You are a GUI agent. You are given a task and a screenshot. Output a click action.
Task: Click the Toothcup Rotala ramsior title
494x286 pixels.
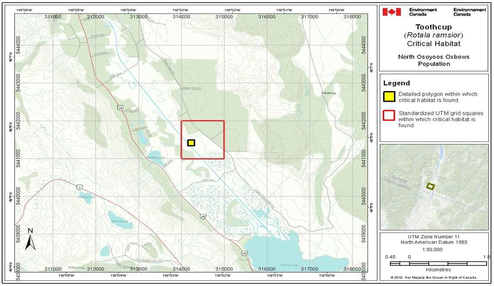pos(435,32)
